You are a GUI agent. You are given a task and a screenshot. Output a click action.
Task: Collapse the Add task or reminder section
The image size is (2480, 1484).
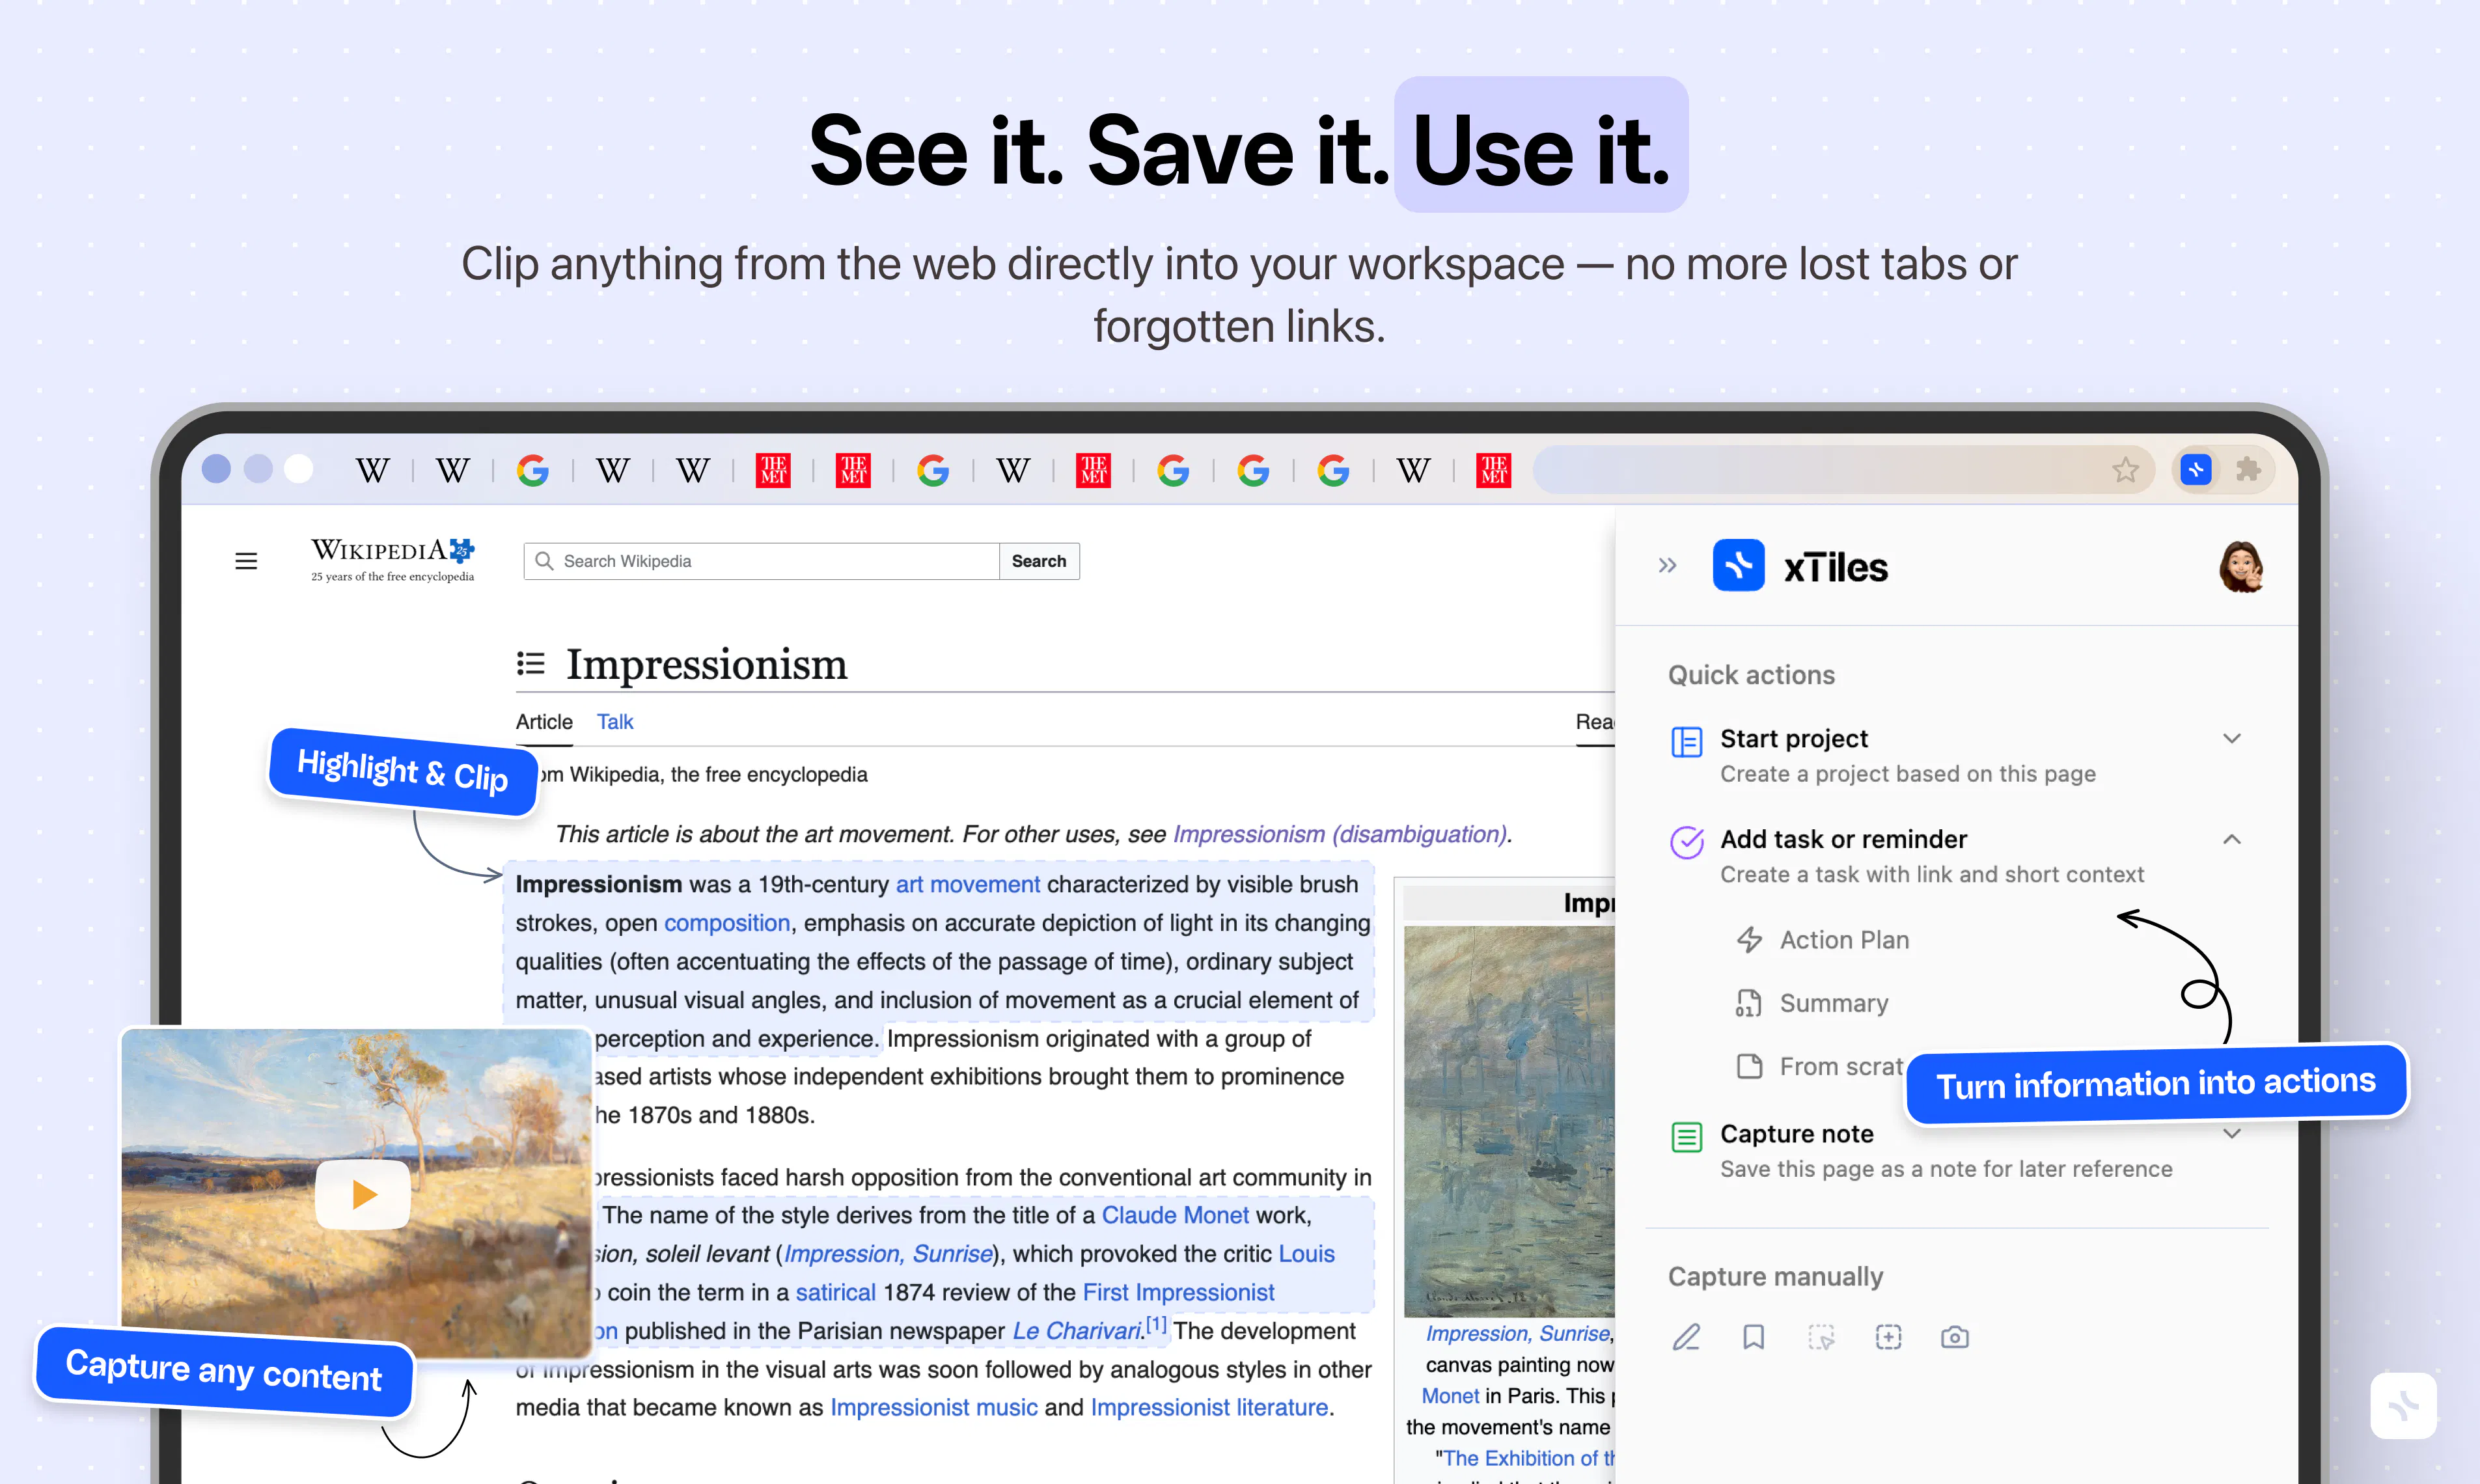[2232, 839]
